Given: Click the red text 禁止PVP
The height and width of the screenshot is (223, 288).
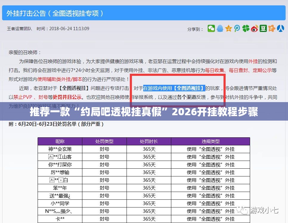Looking at the screenshot, I should [23, 97].
